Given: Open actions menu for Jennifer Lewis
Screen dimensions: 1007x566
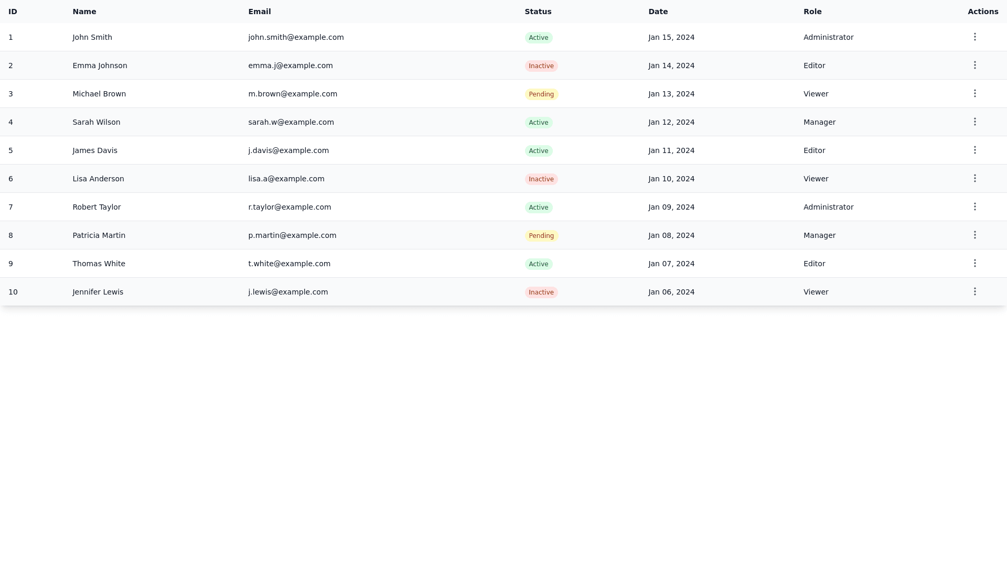Looking at the screenshot, I should click(974, 291).
